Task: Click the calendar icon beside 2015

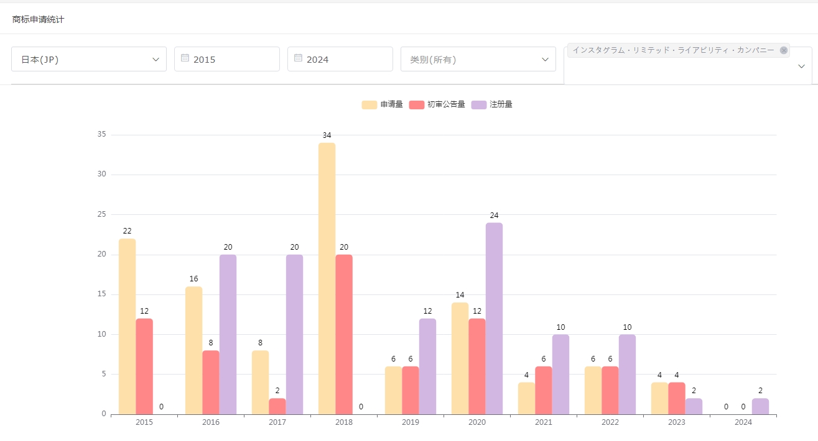Action: 185,58
